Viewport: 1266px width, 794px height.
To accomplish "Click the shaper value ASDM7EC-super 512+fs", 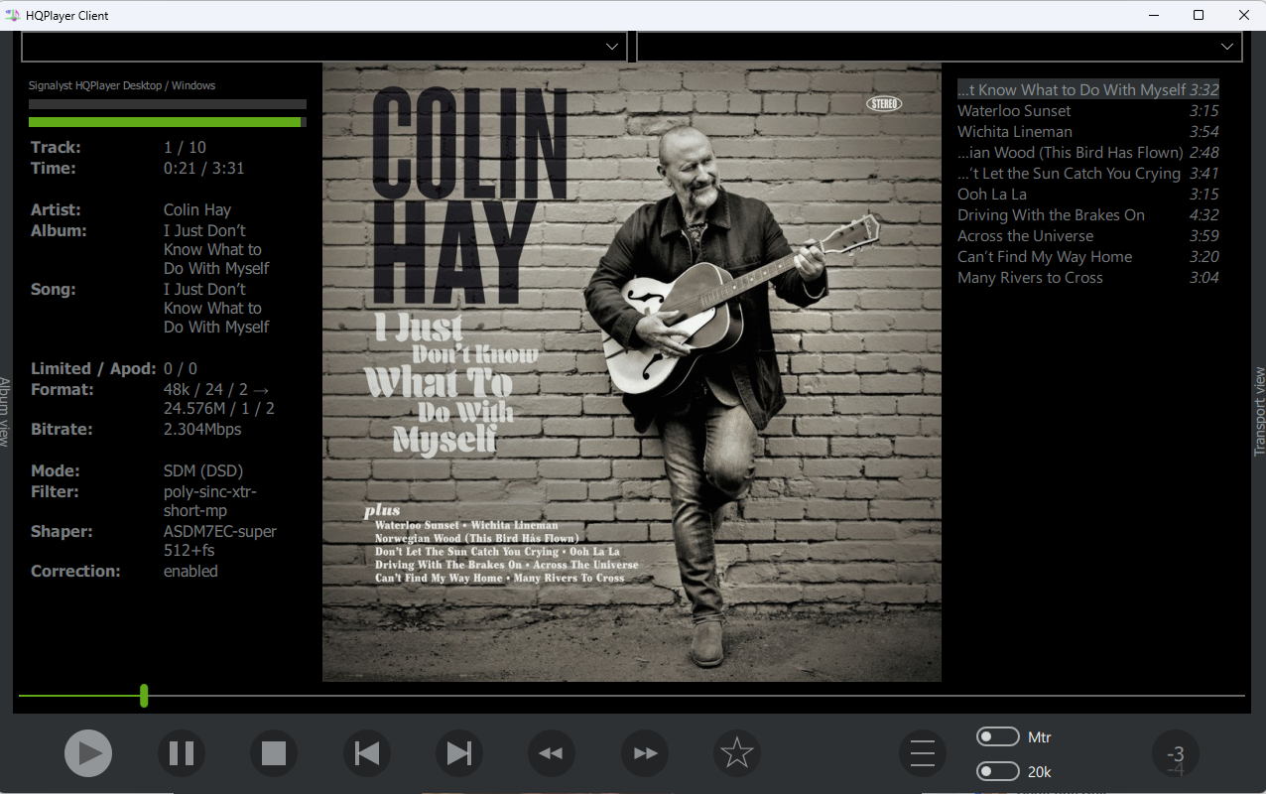I will tap(220, 541).
